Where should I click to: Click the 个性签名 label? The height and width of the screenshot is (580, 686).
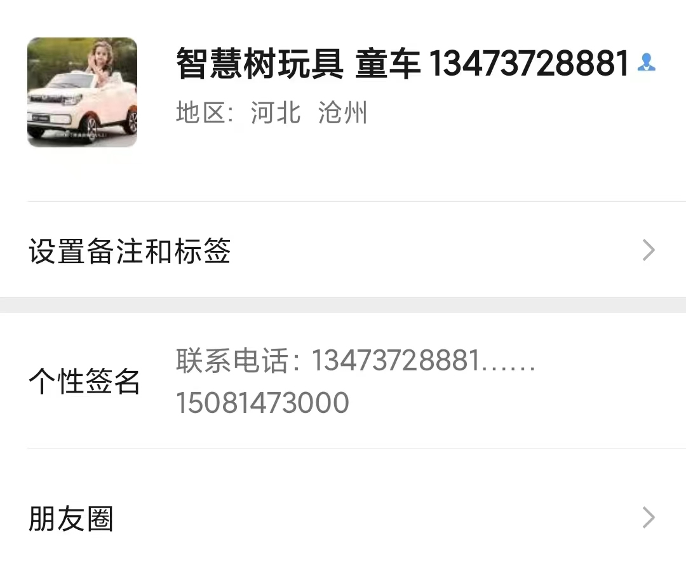pos(84,381)
